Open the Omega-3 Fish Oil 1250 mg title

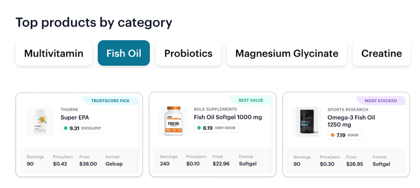(x=351, y=121)
